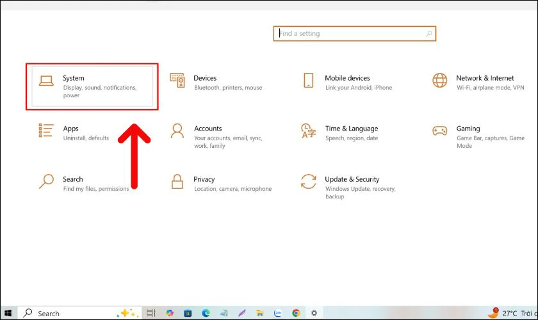Click the taskbar Search box
This screenshot has height=320, width=538.
[79, 313]
